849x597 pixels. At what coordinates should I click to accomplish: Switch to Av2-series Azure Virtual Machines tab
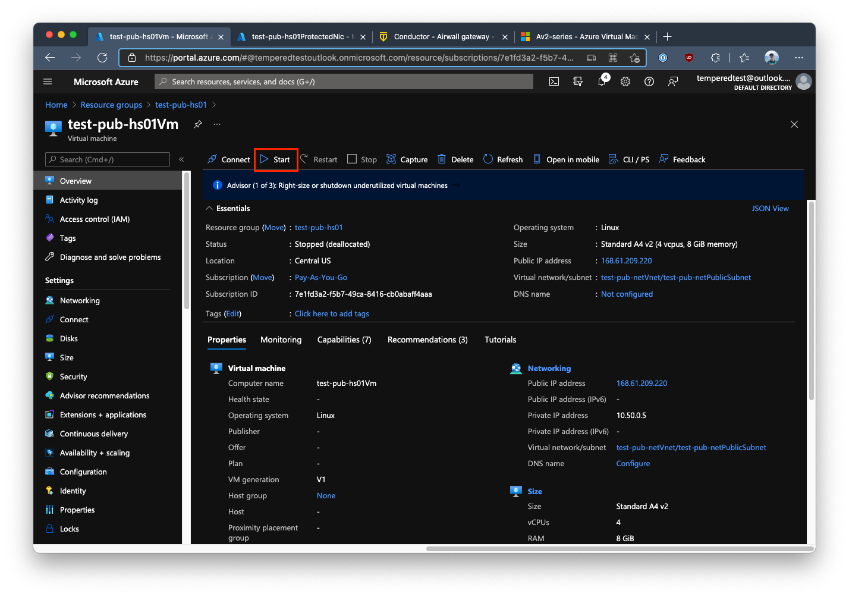[x=586, y=37]
